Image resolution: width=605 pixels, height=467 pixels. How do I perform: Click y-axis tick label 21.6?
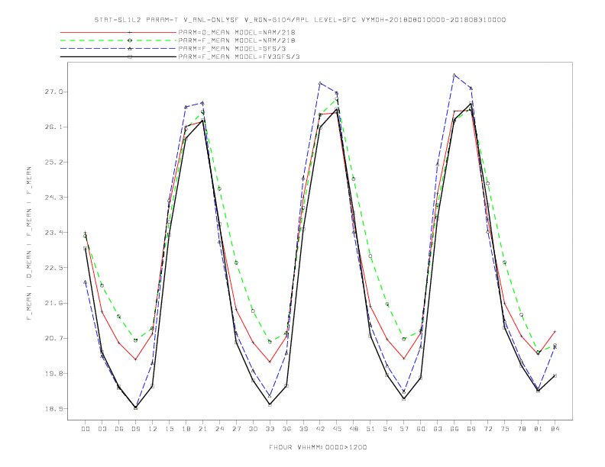click(53, 303)
